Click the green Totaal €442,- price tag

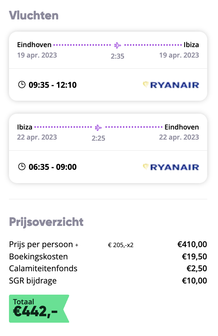pos(39,309)
